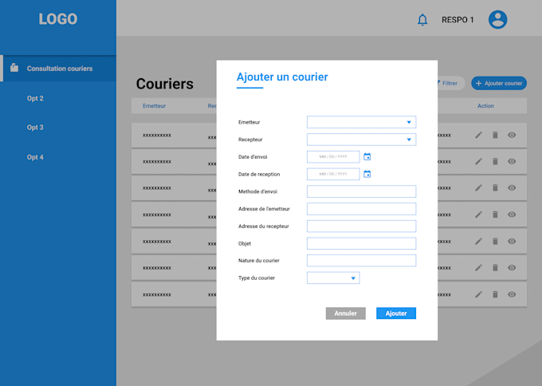542x386 pixels.
Task: Open the Recepteur dropdown in the dialog
Action: (361, 140)
